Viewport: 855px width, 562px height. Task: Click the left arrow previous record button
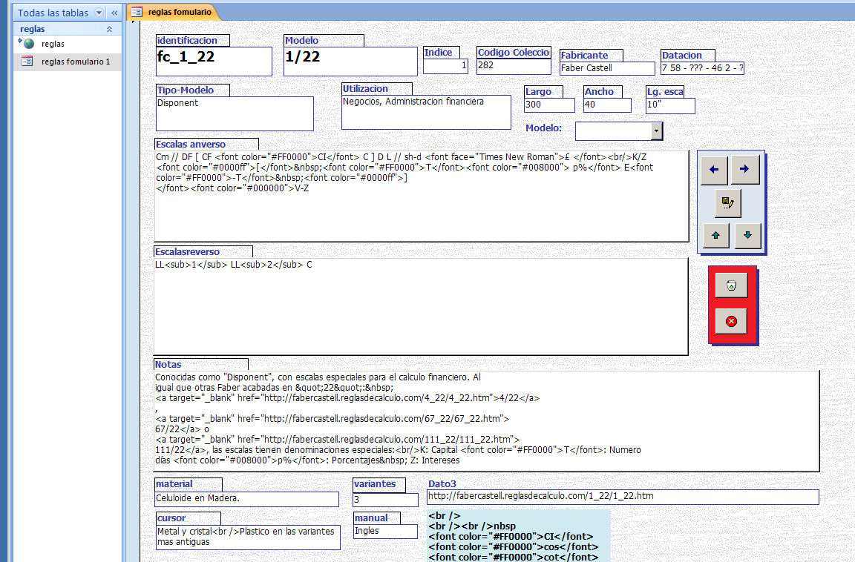(x=714, y=170)
